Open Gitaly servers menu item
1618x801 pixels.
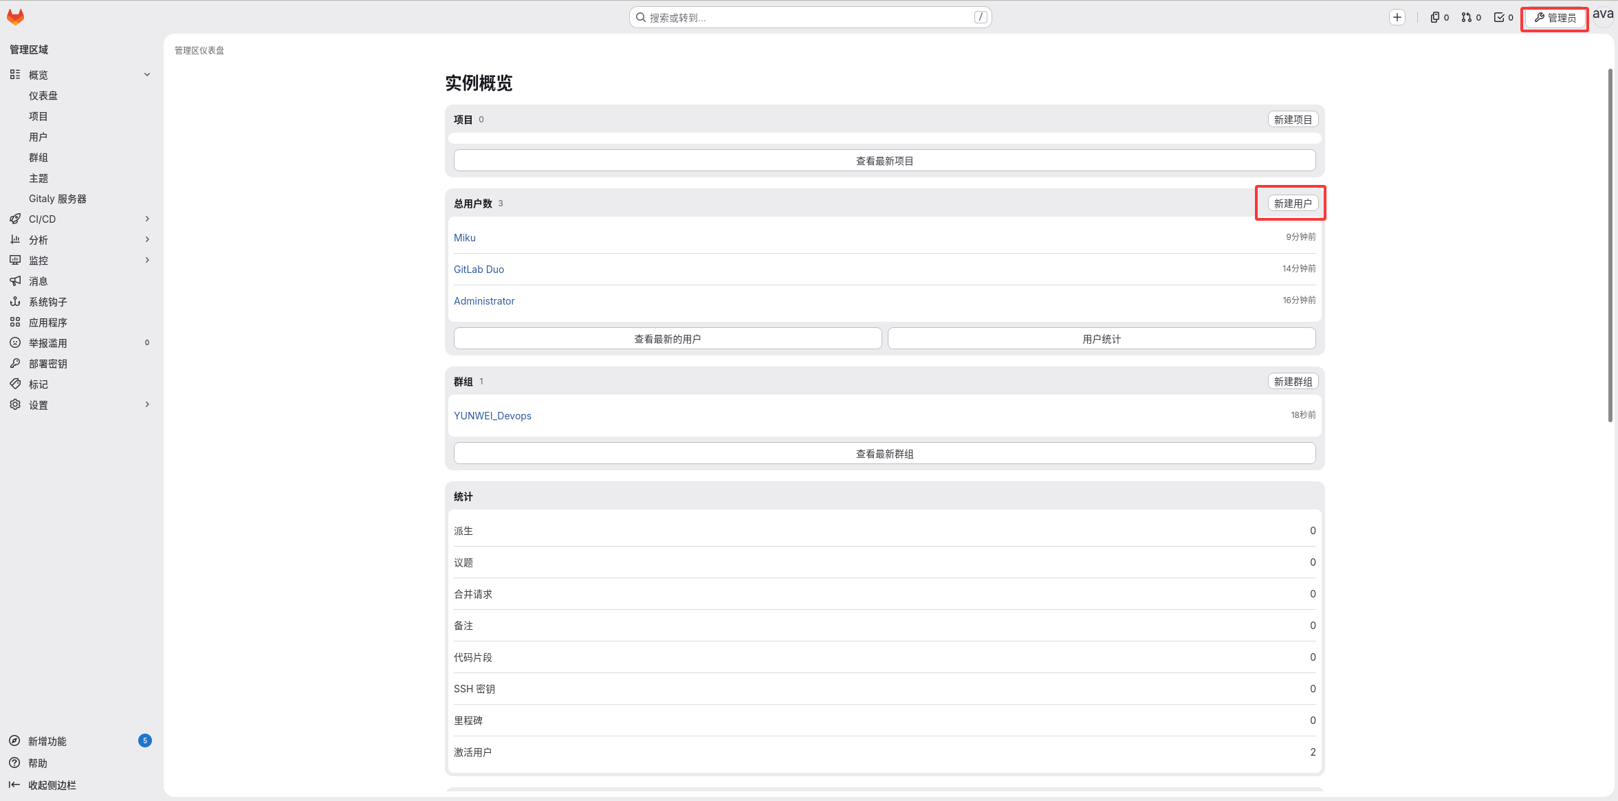point(58,199)
